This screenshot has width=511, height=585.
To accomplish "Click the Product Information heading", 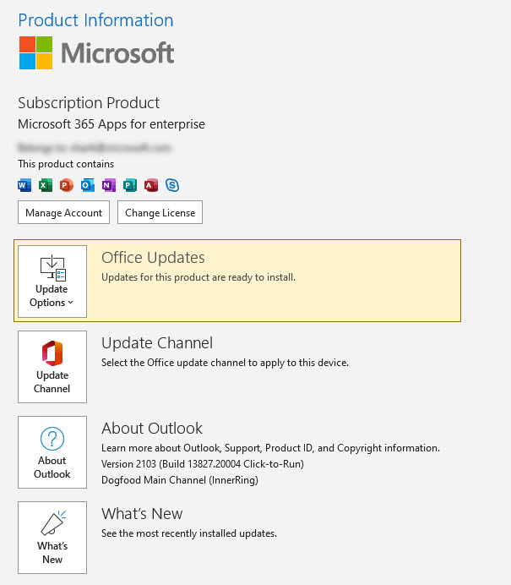I will 95,20.
